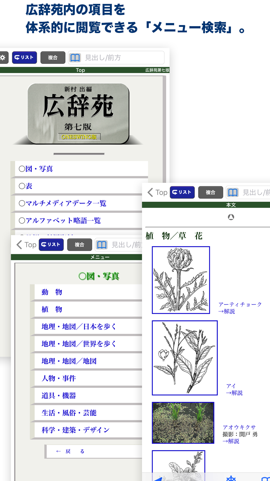Click the 植 物／草 花 heading
This screenshot has height=481, width=270.
174,236
